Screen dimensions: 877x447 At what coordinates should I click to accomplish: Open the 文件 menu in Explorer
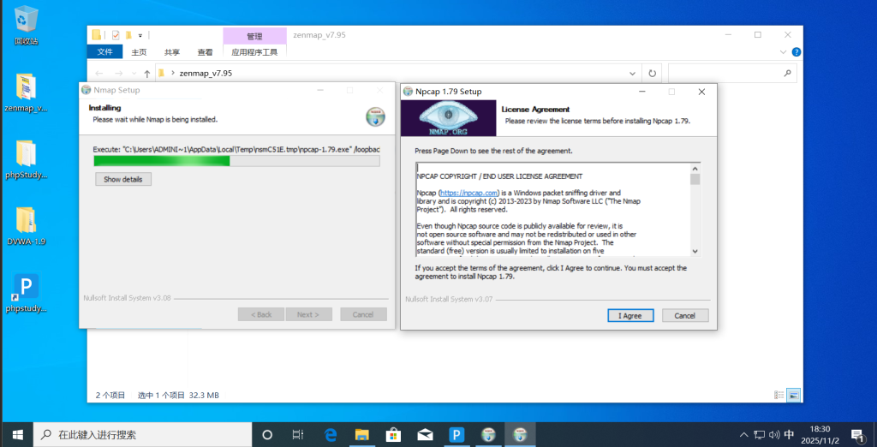tap(104, 52)
